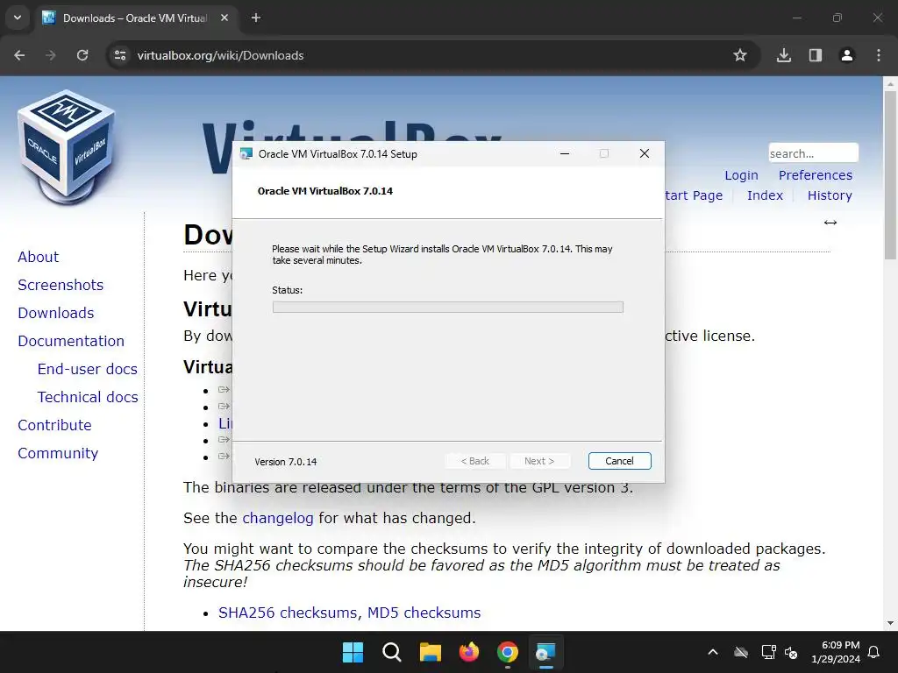Click the Chrome forward navigation arrow
Image resolution: width=898 pixels, height=673 pixels.
tap(51, 55)
